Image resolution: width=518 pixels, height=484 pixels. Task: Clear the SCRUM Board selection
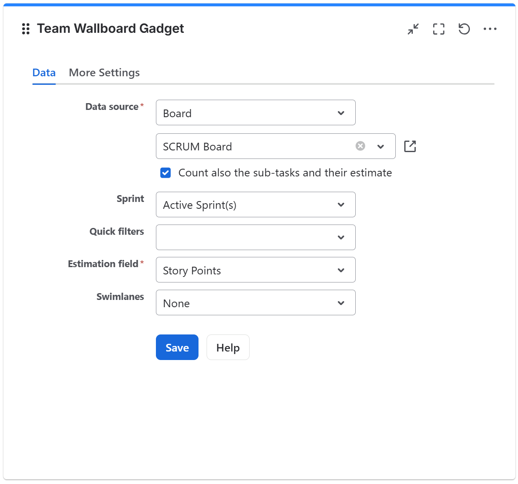[360, 146]
